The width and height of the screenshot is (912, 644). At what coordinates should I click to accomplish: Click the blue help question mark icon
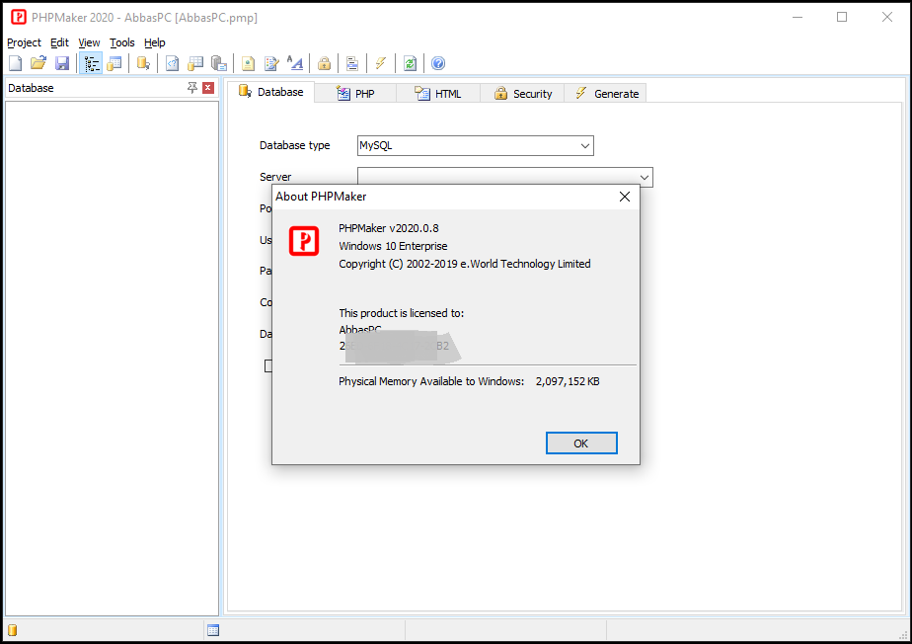(438, 63)
